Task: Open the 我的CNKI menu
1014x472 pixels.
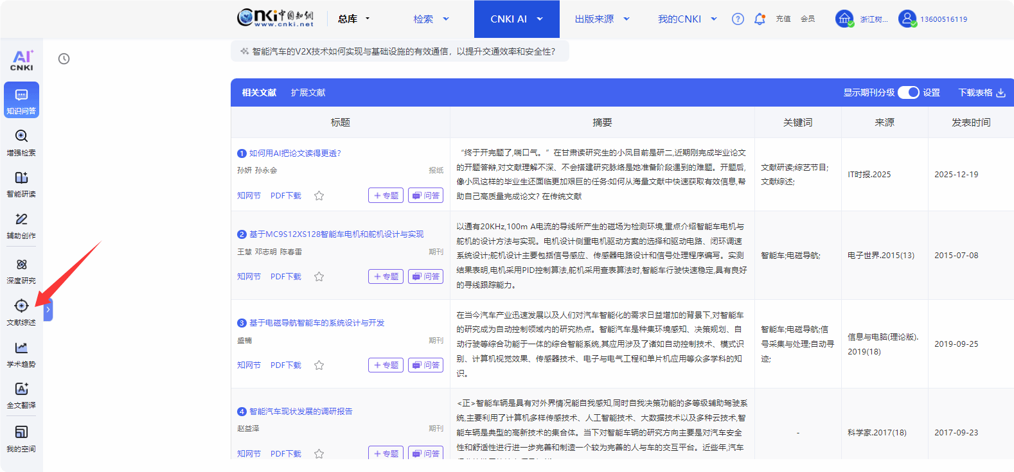Action: coord(686,19)
